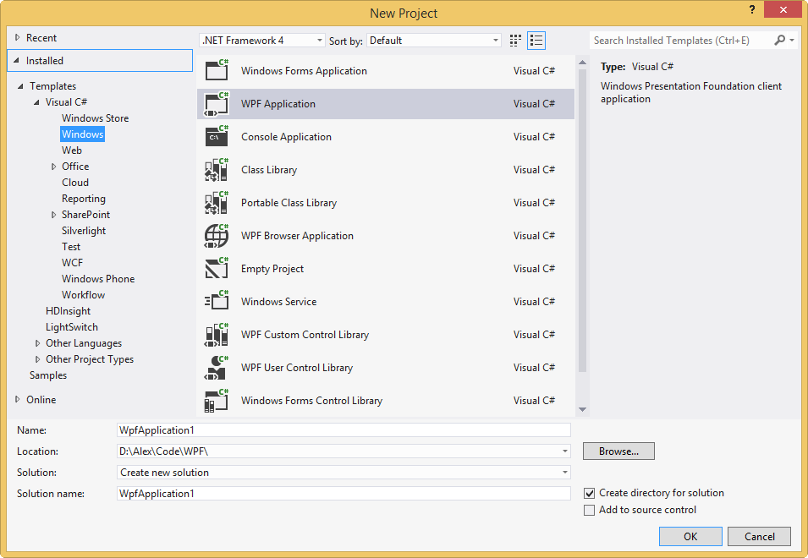The image size is (808, 558).
Task: Select the Windows Service template name
Action: (278, 302)
